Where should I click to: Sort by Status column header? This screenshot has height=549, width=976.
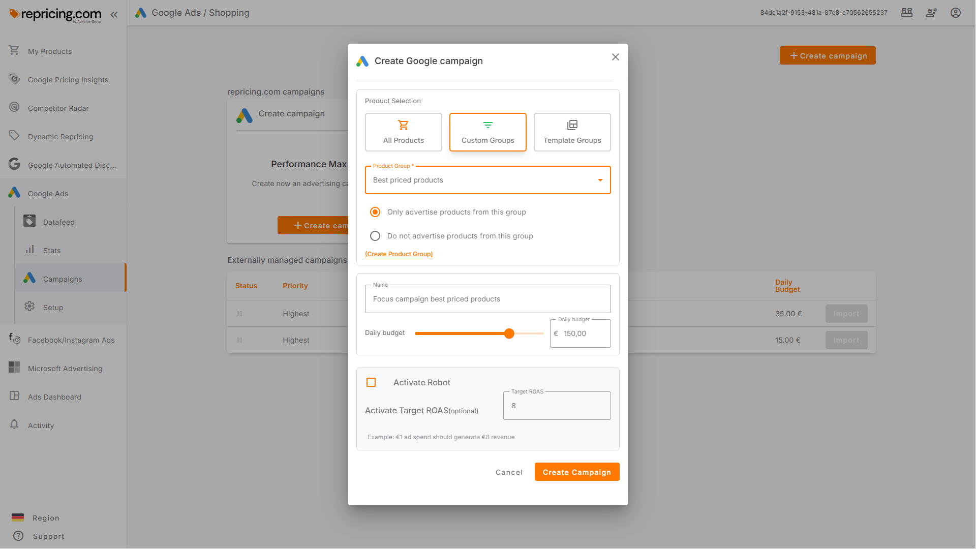pos(246,286)
